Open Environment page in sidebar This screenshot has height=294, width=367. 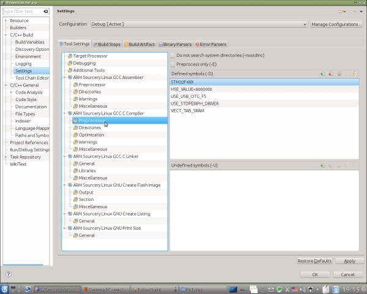(28, 56)
